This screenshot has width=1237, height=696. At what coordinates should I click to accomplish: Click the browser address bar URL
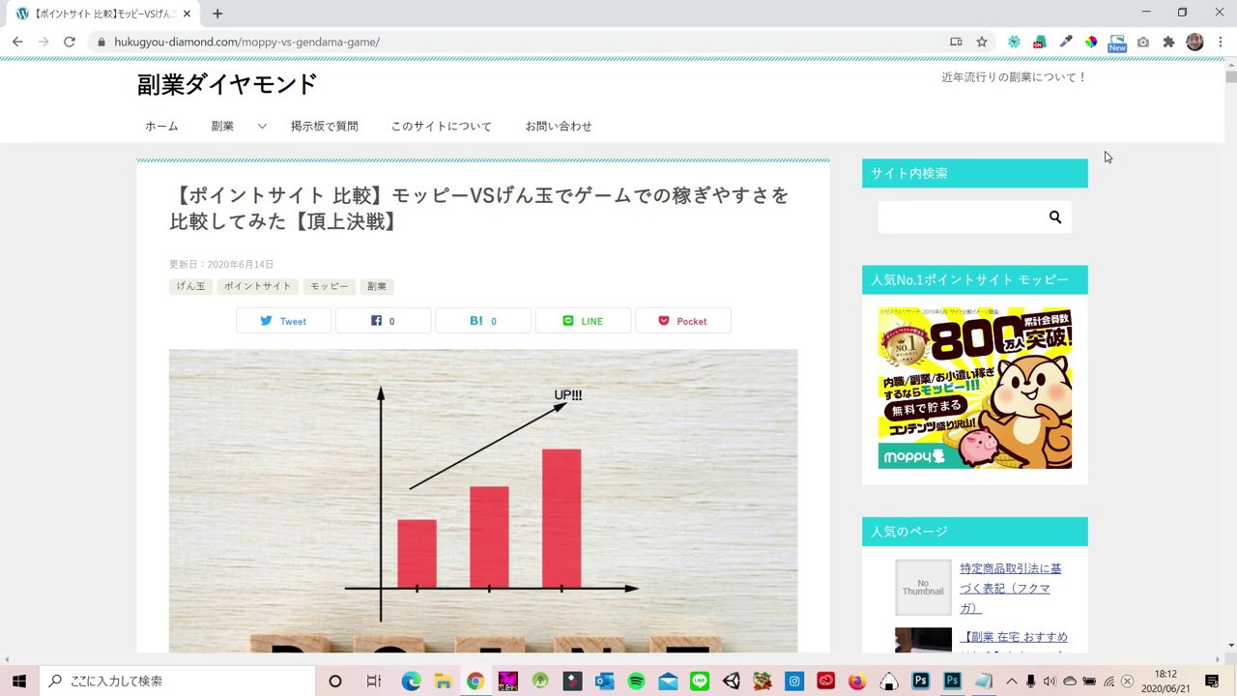click(x=246, y=42)
